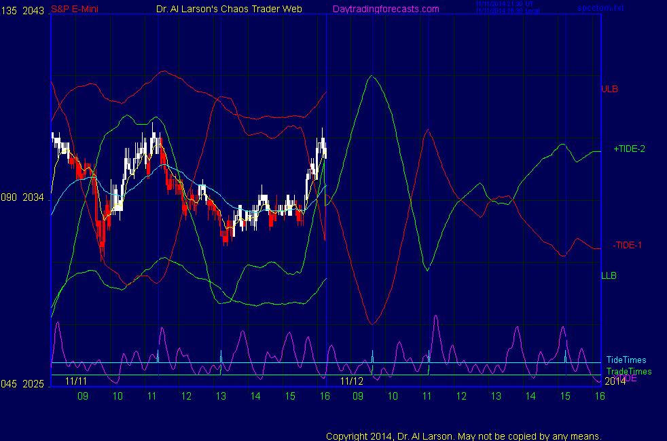Image resolution: width=667 pixels, height=441 pixels.
Task: Click the "14" hour label for the 11/11 session
Action: click(x=255, y=396)
